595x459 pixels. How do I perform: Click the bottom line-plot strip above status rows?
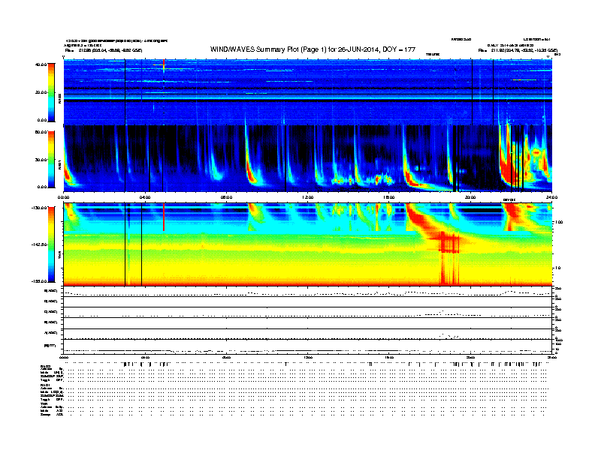tap(308, 346)
